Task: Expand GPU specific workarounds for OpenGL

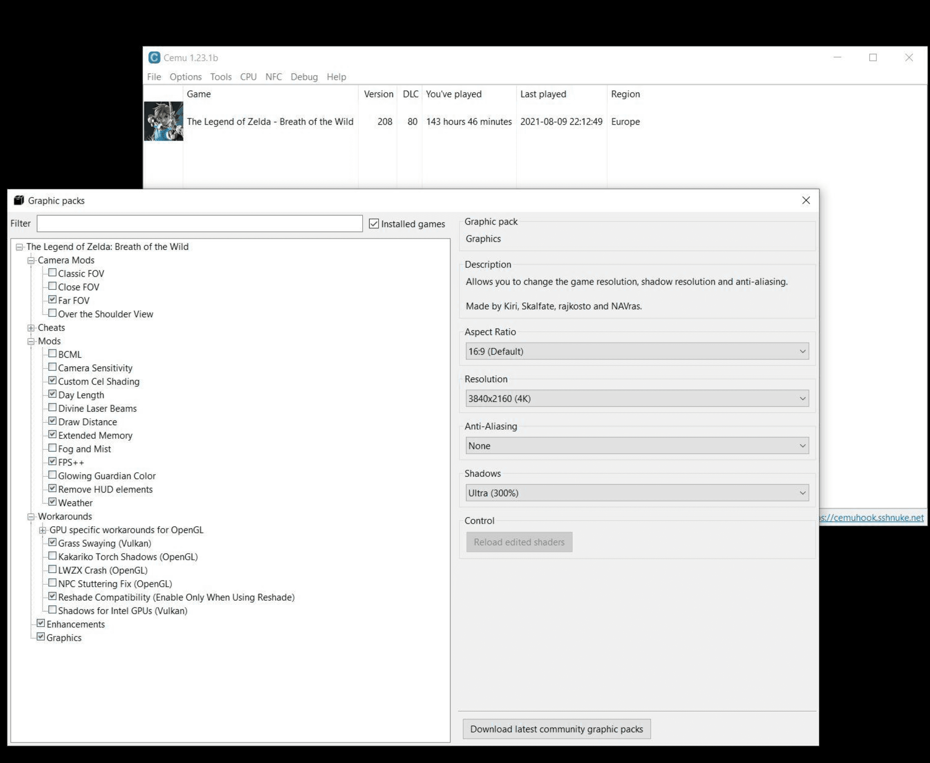Action: [43, 530]
